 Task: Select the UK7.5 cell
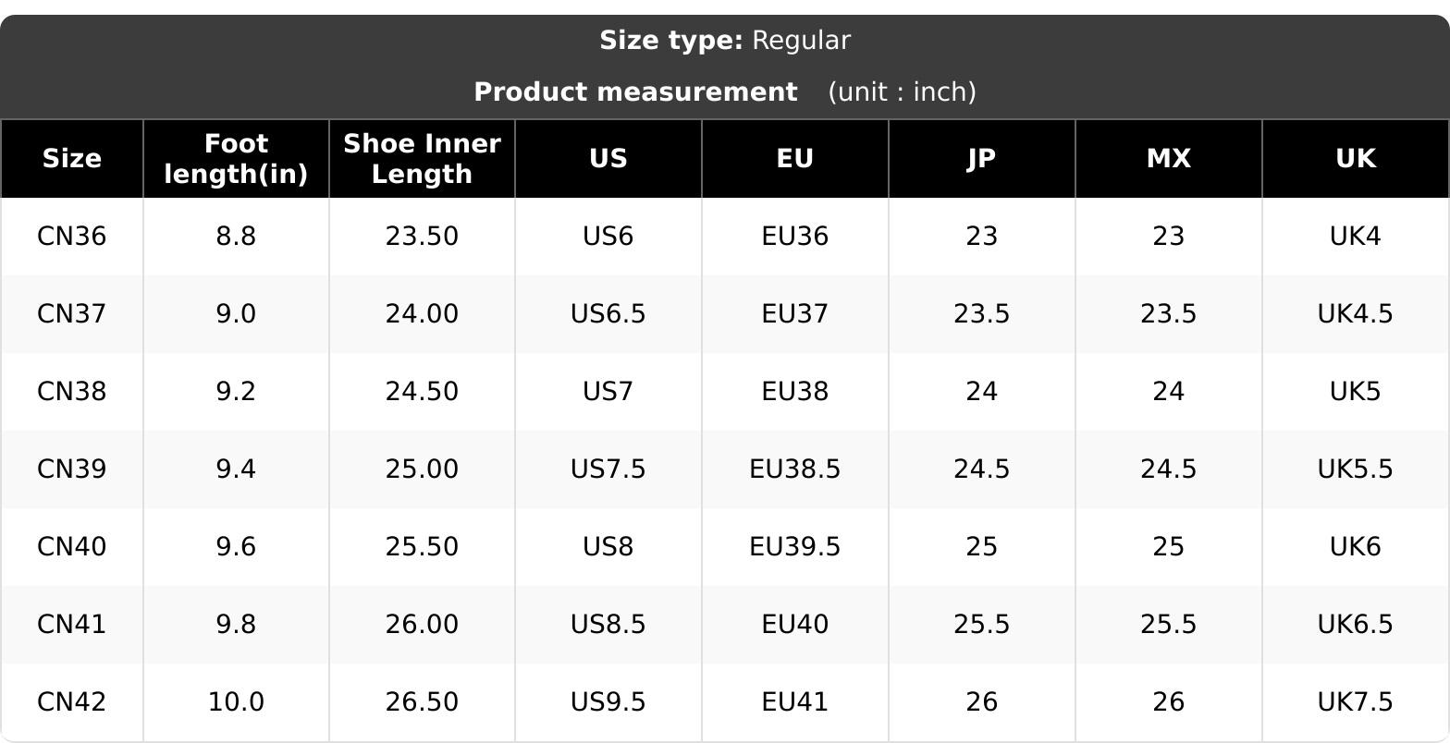pyautogui.click(x=1356, y=702)
